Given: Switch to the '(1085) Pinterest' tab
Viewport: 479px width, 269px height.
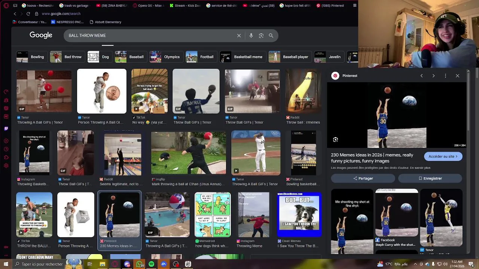Looking at the screenshot, I should (x=331, y=6).
